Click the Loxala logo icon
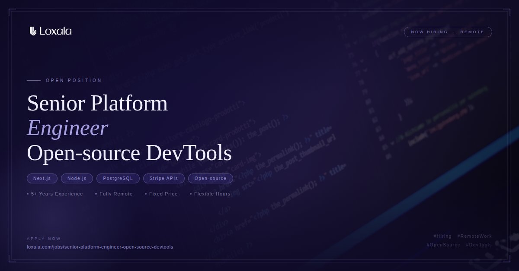 tap(33, 31)
